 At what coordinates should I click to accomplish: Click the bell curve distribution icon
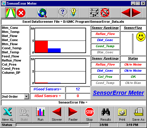pos(10,13)
